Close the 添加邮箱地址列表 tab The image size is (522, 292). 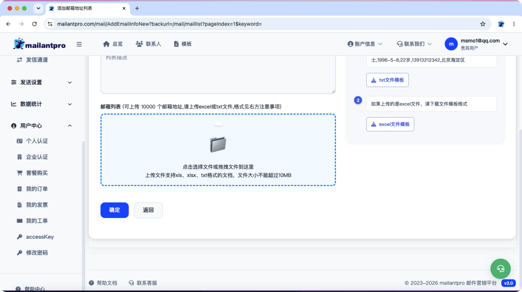coord(124,8)
